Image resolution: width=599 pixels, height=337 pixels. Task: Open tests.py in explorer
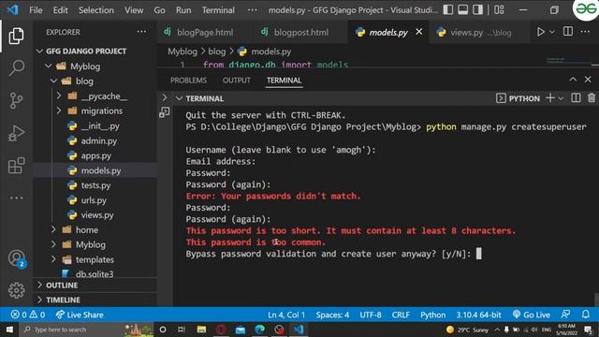pyautogui.click(x=95, y=185)
